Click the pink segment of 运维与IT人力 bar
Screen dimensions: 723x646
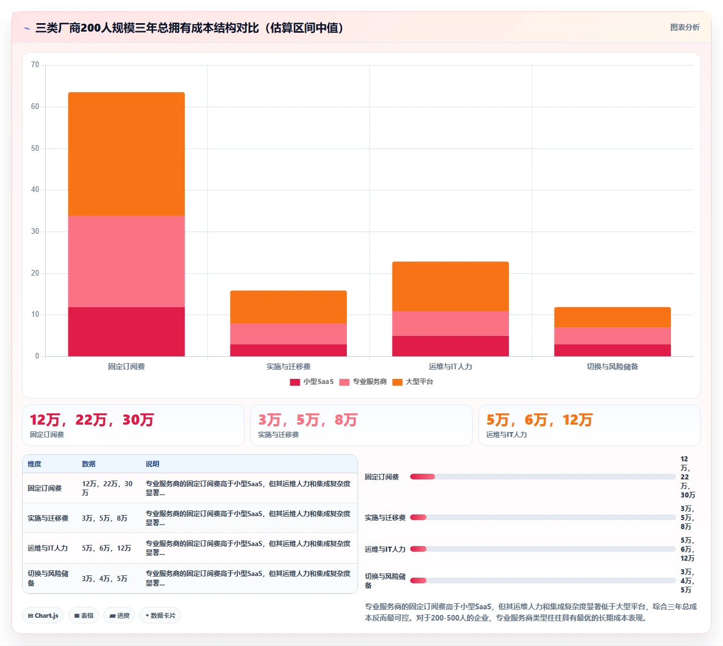(x=451, y=324)
